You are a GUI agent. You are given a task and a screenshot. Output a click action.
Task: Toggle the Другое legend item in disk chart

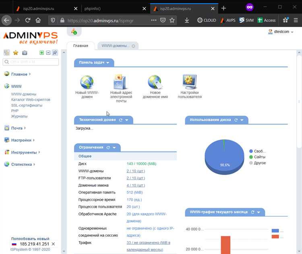click(258, 163)
